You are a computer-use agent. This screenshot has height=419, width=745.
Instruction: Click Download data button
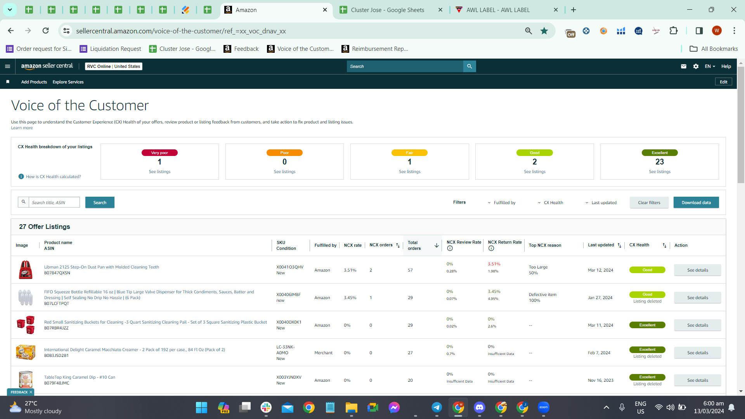coord(696,203)
